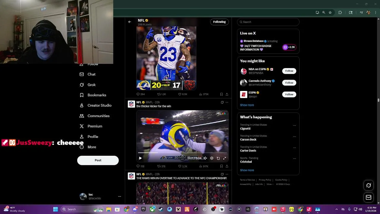This screenshot has height=214, width=380.
Task: Open Steam from the taskbar
Action: [161, 209]
